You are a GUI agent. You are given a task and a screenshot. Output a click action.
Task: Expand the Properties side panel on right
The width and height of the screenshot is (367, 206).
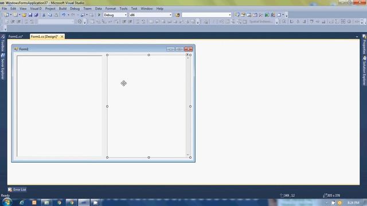click(364, 45)
